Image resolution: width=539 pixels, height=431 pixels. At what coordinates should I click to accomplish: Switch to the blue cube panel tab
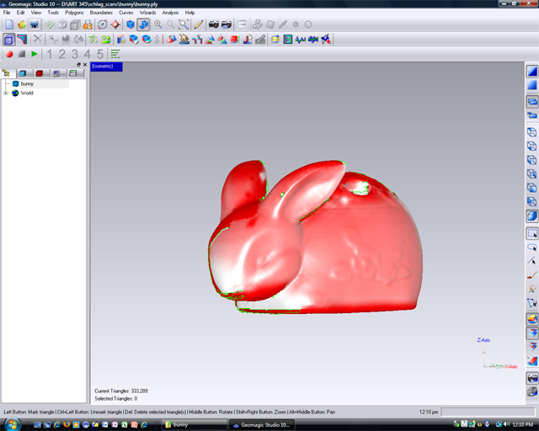click(x=23, y=73)
